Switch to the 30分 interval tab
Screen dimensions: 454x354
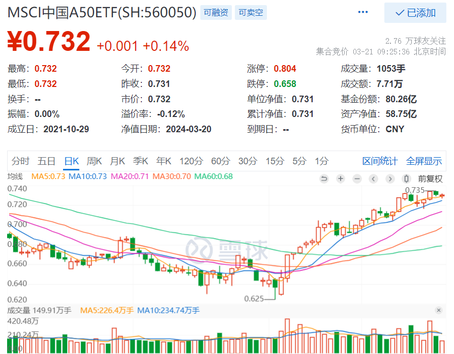[248, 161]
